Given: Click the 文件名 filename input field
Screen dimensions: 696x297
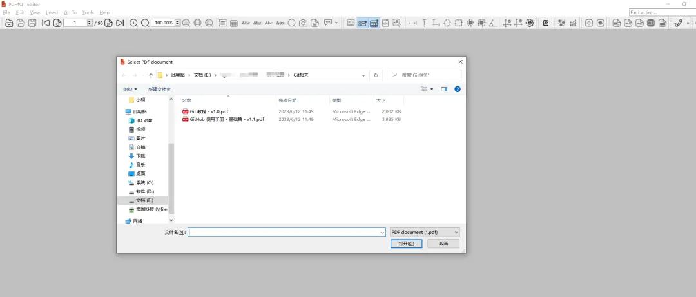Looking at the screenshot, I should [x=286, y=232].
